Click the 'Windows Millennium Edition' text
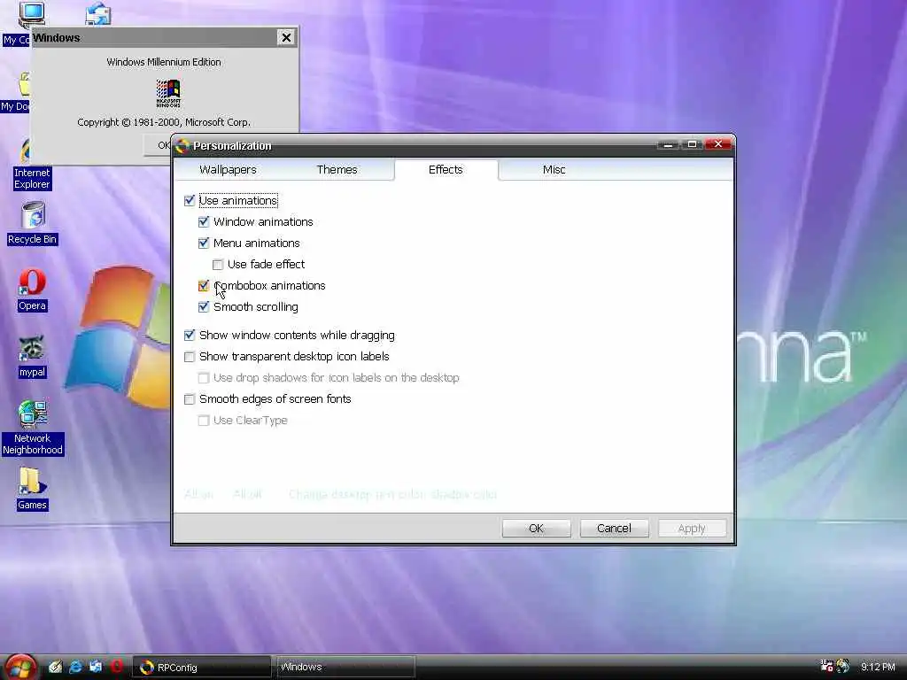Screen dimensions: 907x680 [164, 62]
